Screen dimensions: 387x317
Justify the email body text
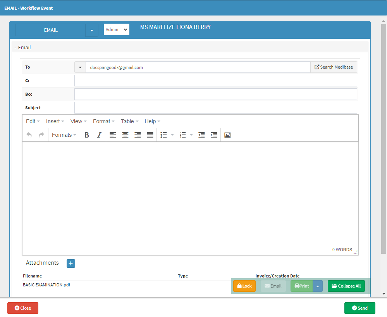(150, 135)
